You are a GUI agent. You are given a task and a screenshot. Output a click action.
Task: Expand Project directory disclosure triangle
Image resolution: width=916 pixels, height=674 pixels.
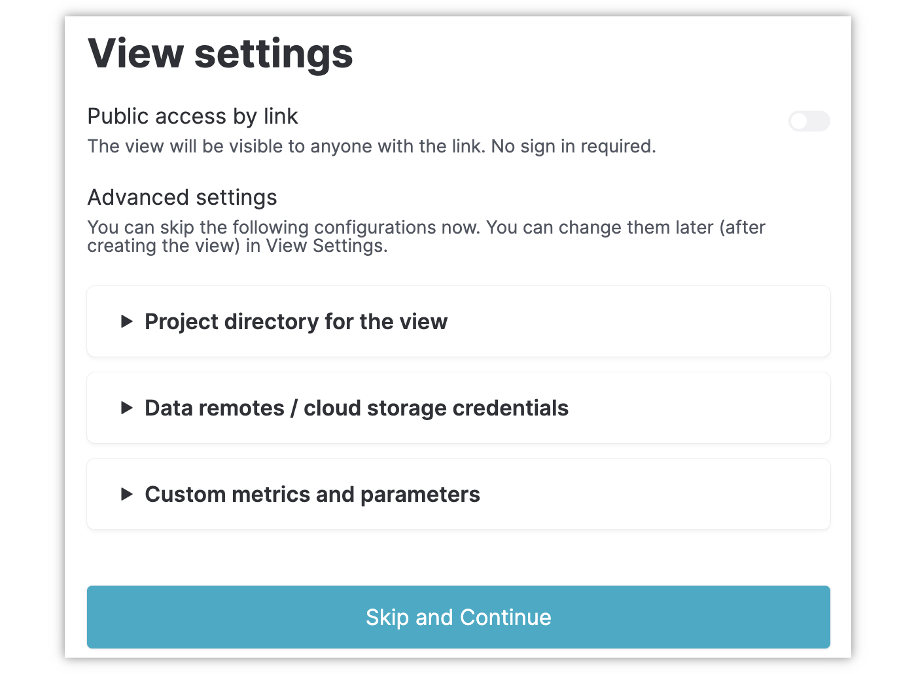coord(127,321)
